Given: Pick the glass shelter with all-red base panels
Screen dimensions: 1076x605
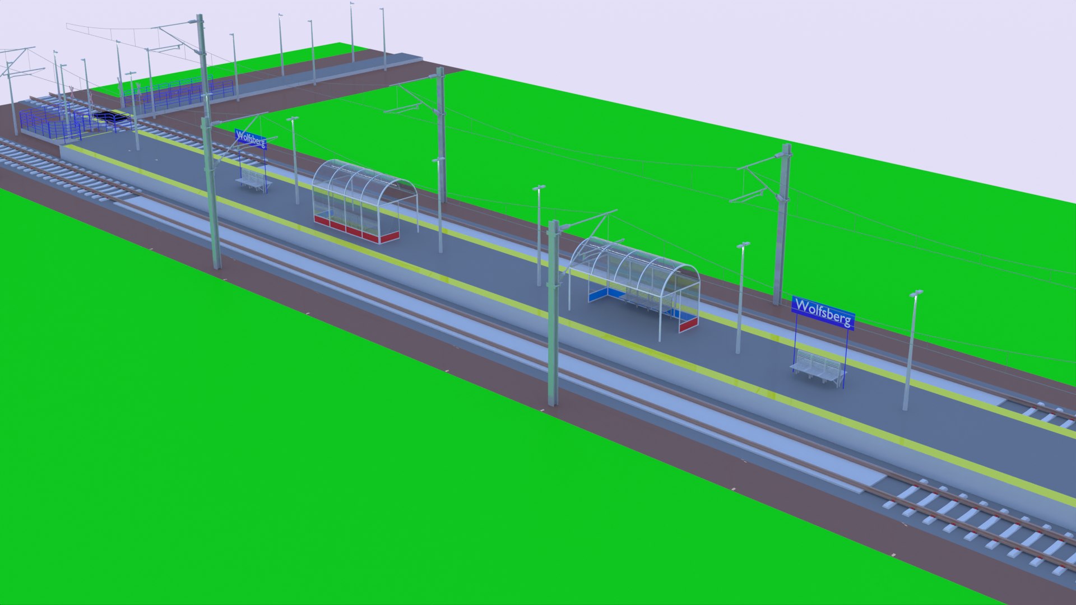Looking at the screenshot, I should point(364,202).
